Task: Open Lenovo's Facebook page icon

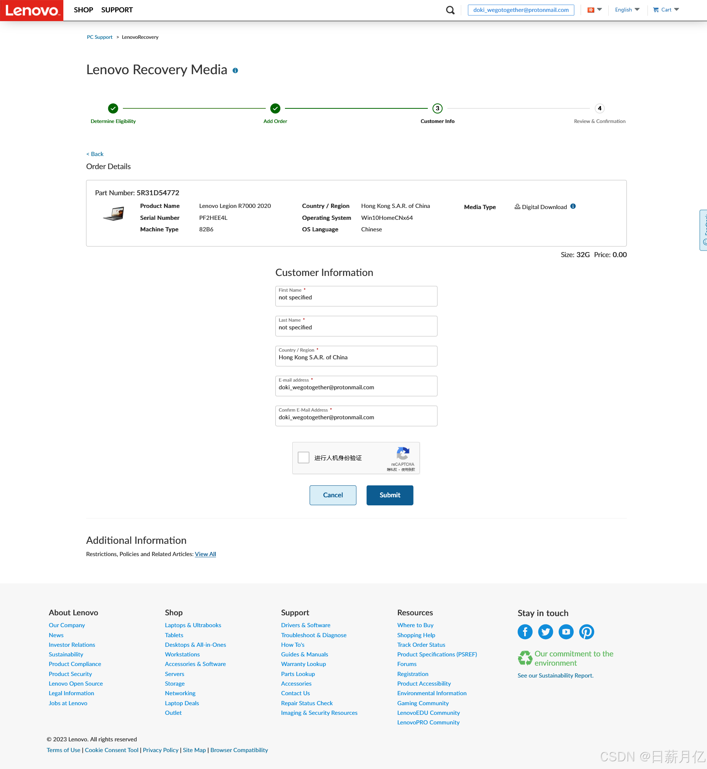Action: pos(525,632)
